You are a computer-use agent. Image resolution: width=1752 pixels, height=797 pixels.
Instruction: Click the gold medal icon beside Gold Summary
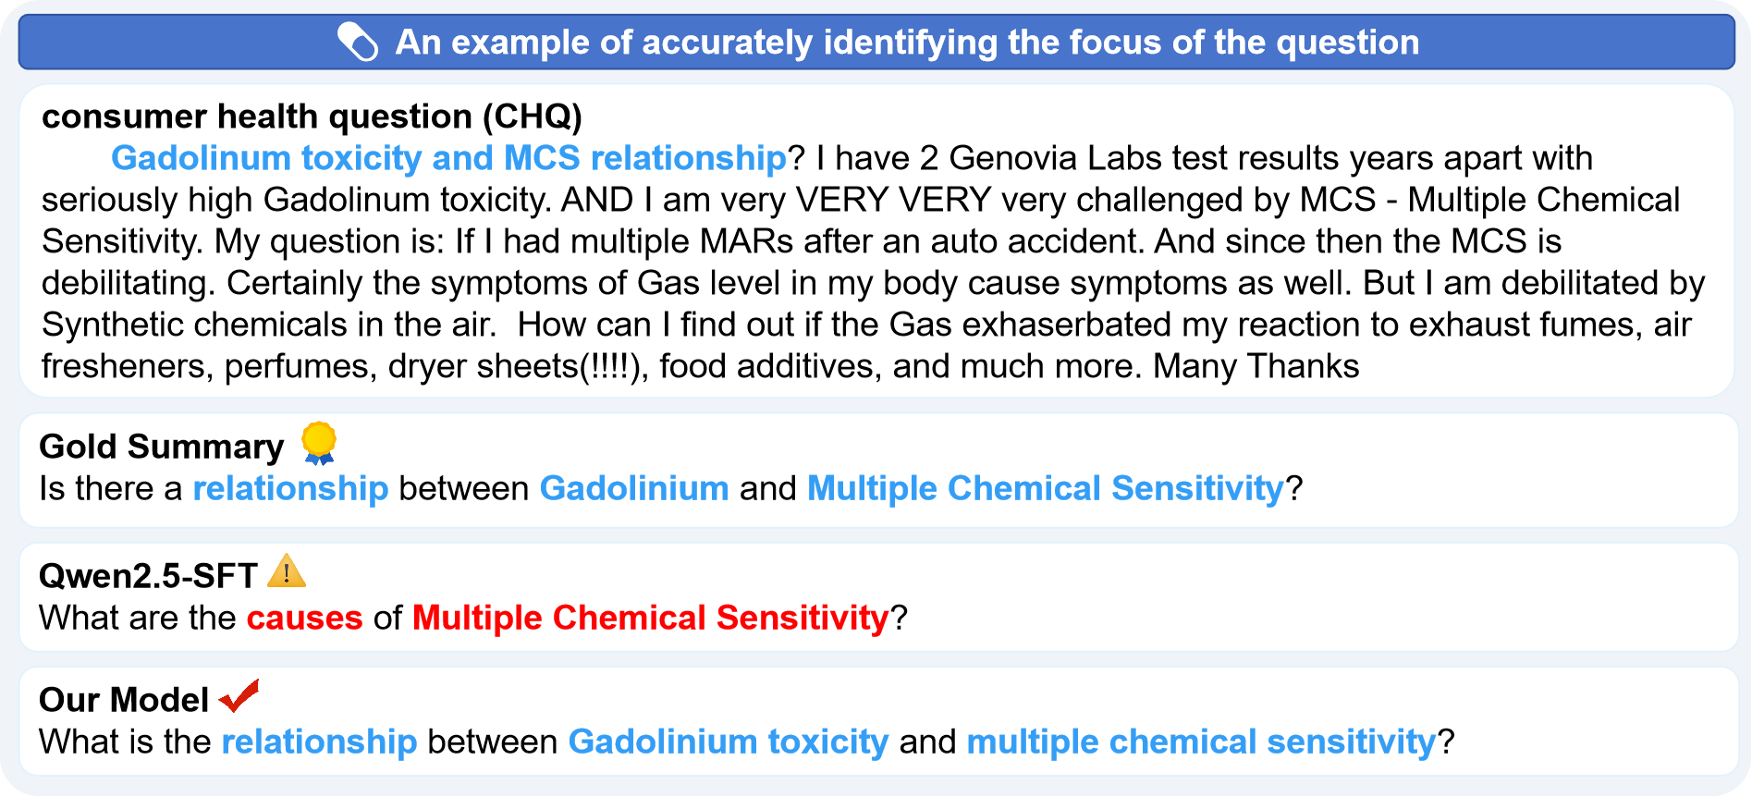pos(319,442)
